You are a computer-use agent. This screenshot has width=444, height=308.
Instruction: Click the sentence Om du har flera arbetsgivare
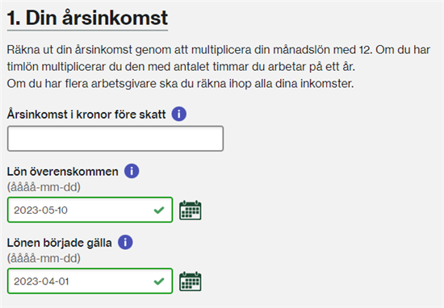[180, 84]
